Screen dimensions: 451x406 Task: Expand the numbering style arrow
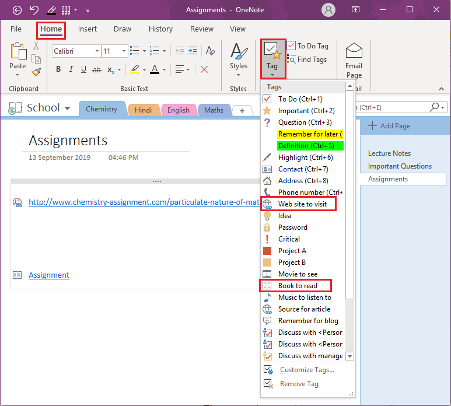point(164,51)
